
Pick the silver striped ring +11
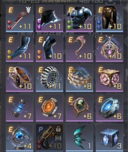click(x=50, y=78)
